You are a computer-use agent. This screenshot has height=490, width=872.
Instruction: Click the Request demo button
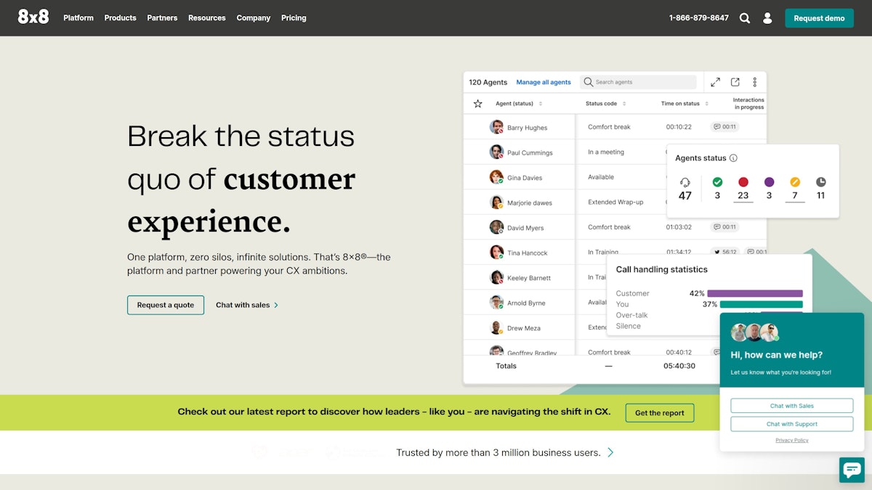tap(819, 18)
